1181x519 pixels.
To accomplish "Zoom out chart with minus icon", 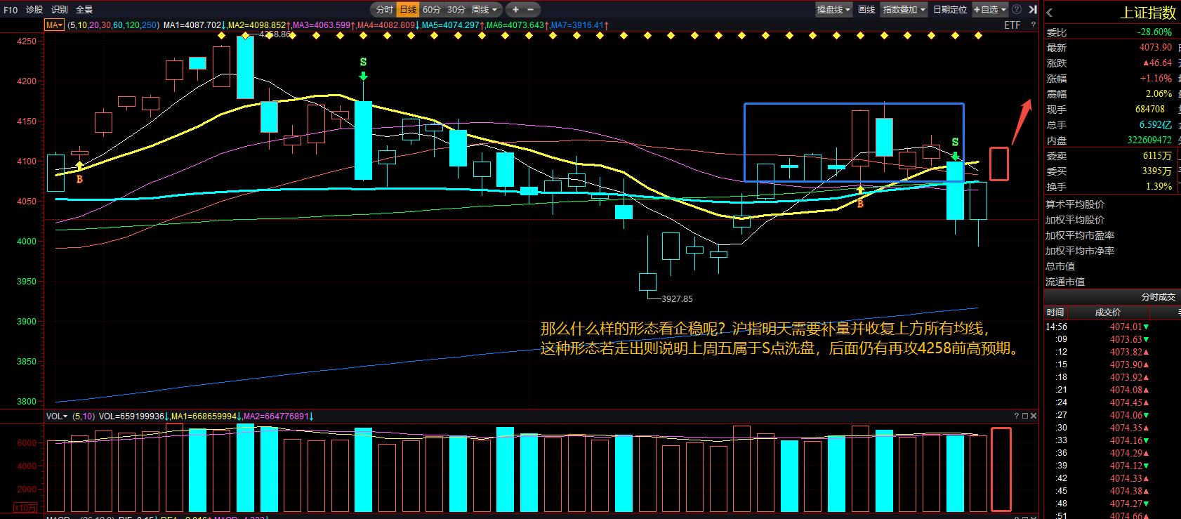I will click(x=531, y=10).
